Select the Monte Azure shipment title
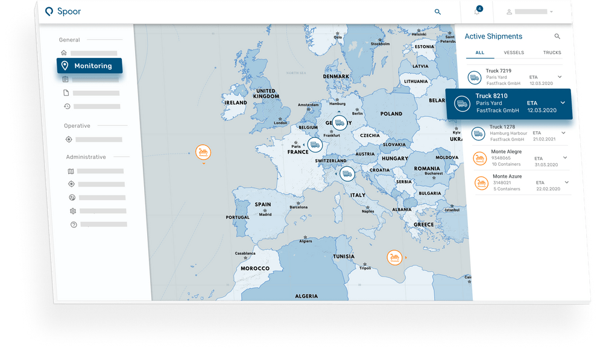 508,177
